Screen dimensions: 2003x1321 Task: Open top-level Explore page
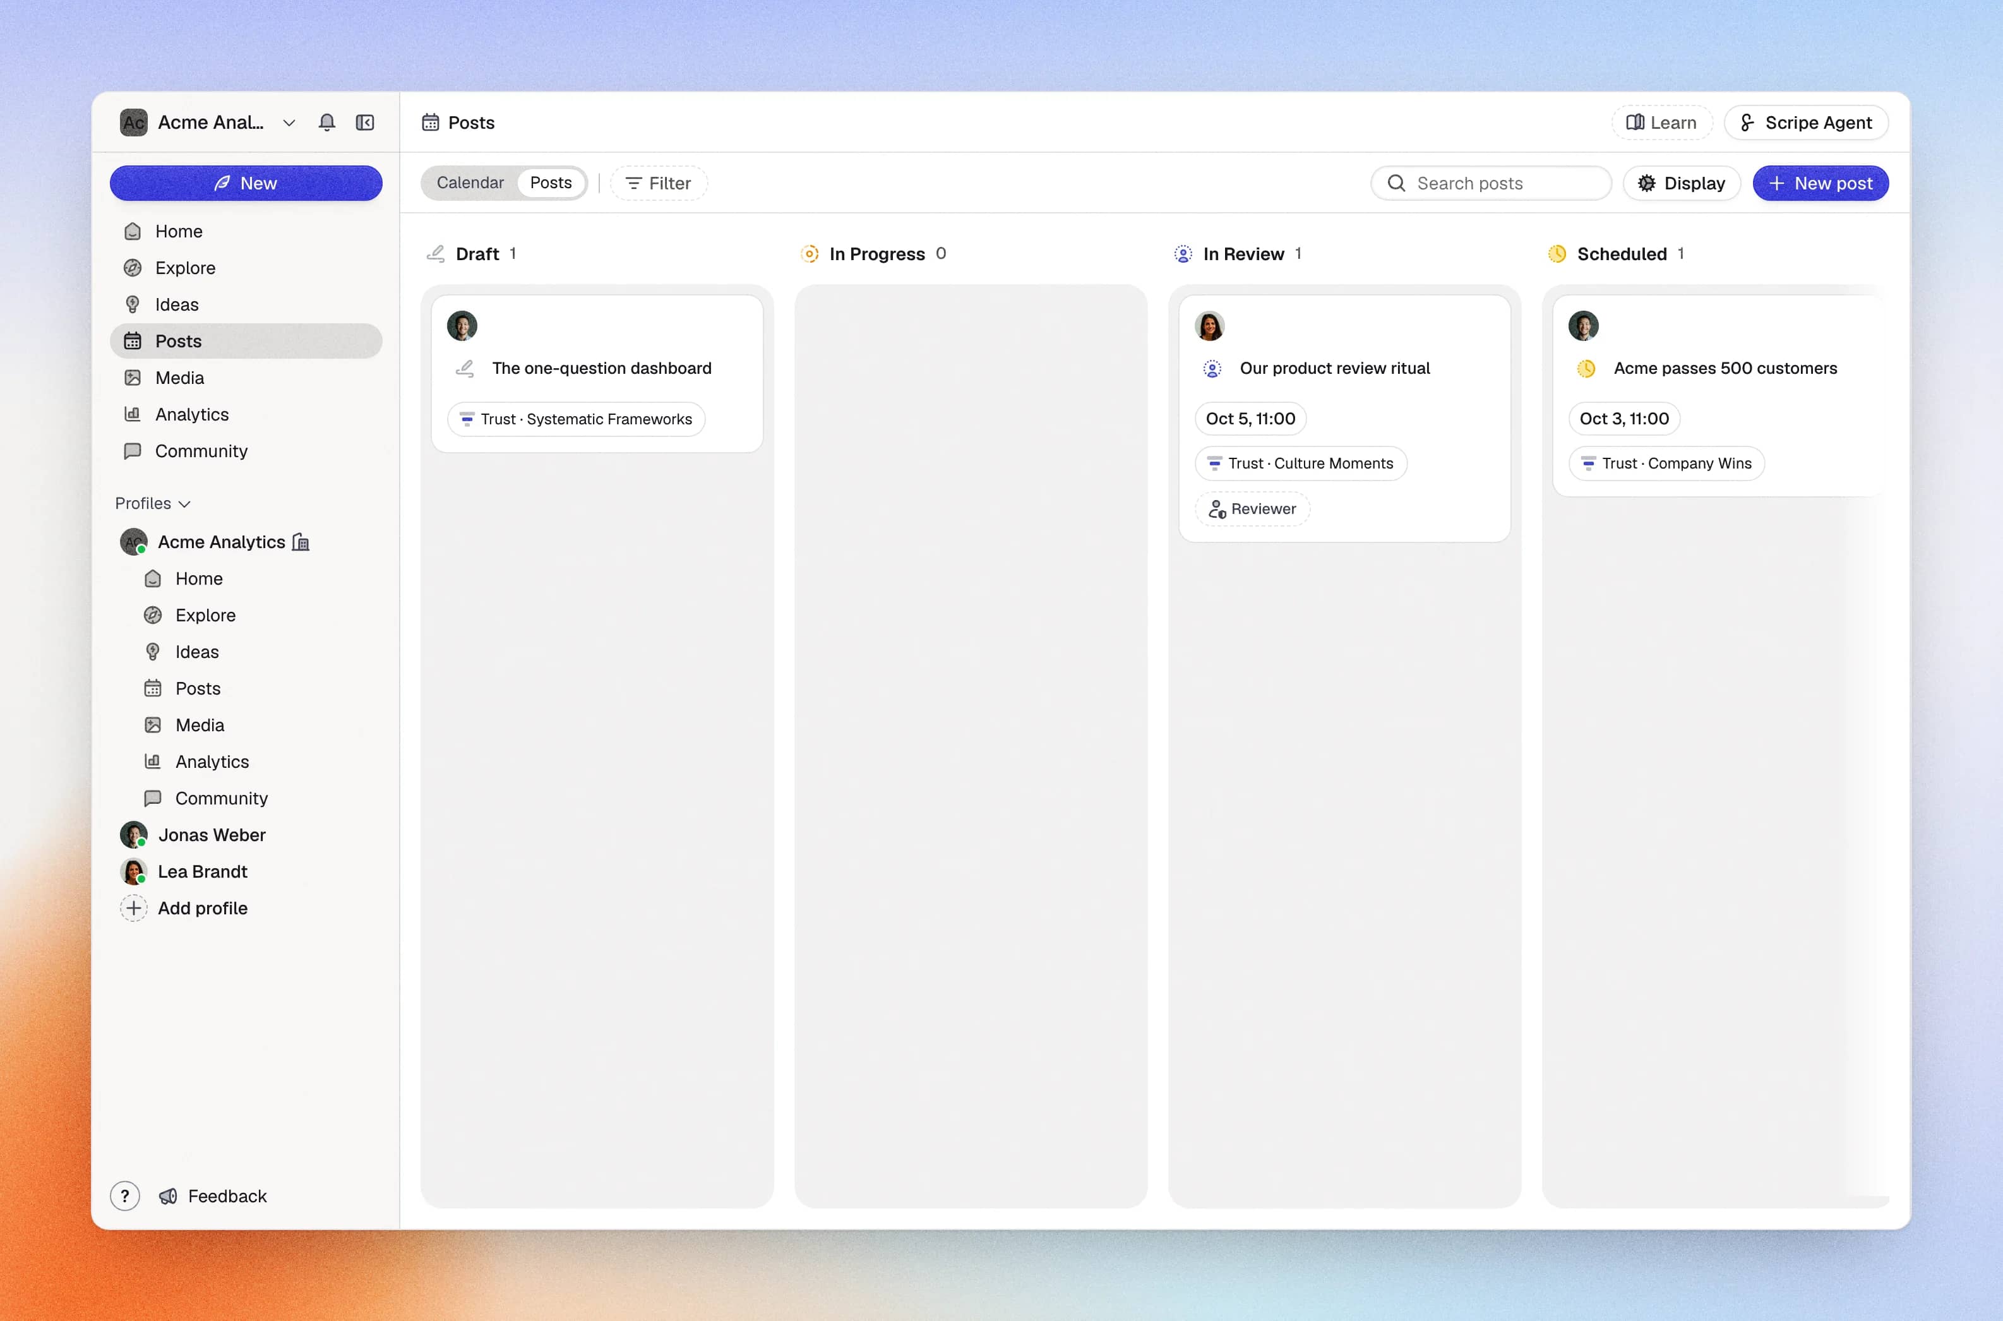click(246, 268)
